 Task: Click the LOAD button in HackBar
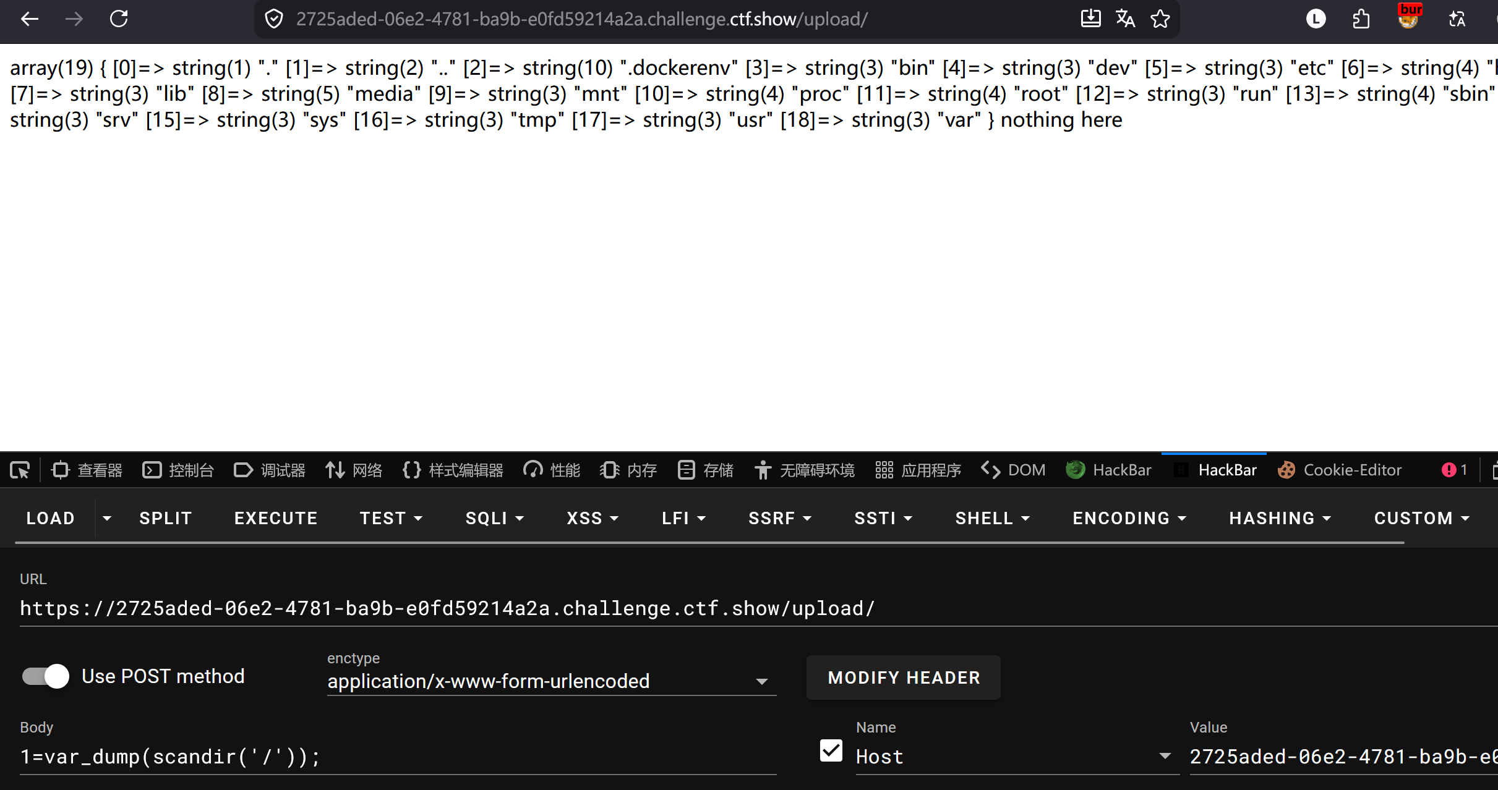(x=51, y=518)
